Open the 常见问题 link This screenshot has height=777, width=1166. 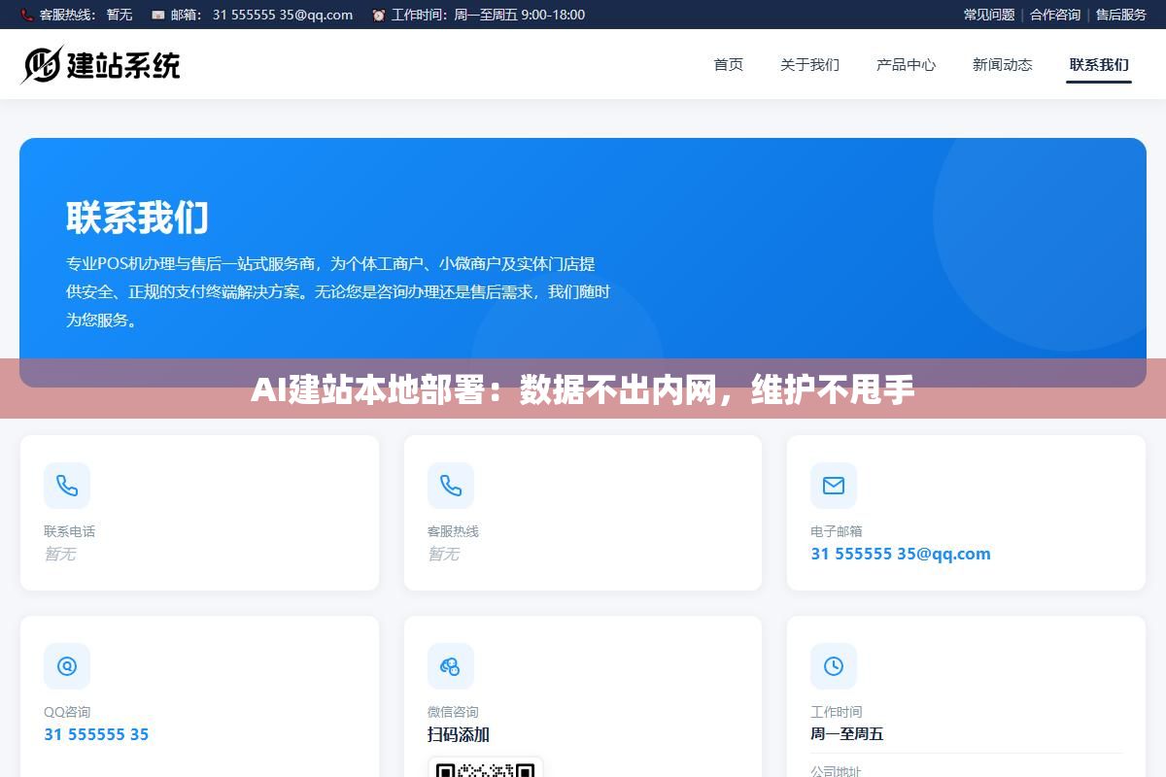[989, 15]
